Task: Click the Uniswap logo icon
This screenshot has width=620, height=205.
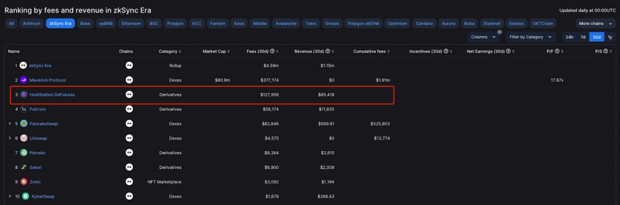Action: tap(24, 138)
